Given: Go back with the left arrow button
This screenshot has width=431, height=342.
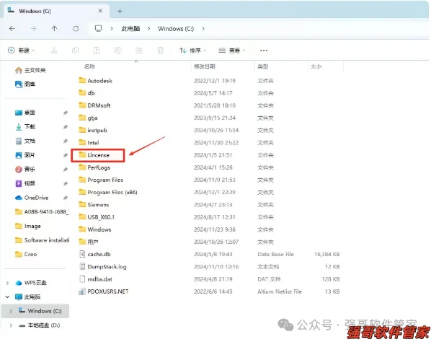Looking at the screenshot, I should (12, 29).
